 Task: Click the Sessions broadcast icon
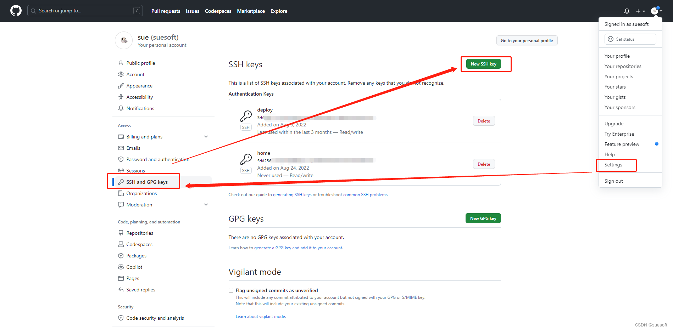pos(121,171)
